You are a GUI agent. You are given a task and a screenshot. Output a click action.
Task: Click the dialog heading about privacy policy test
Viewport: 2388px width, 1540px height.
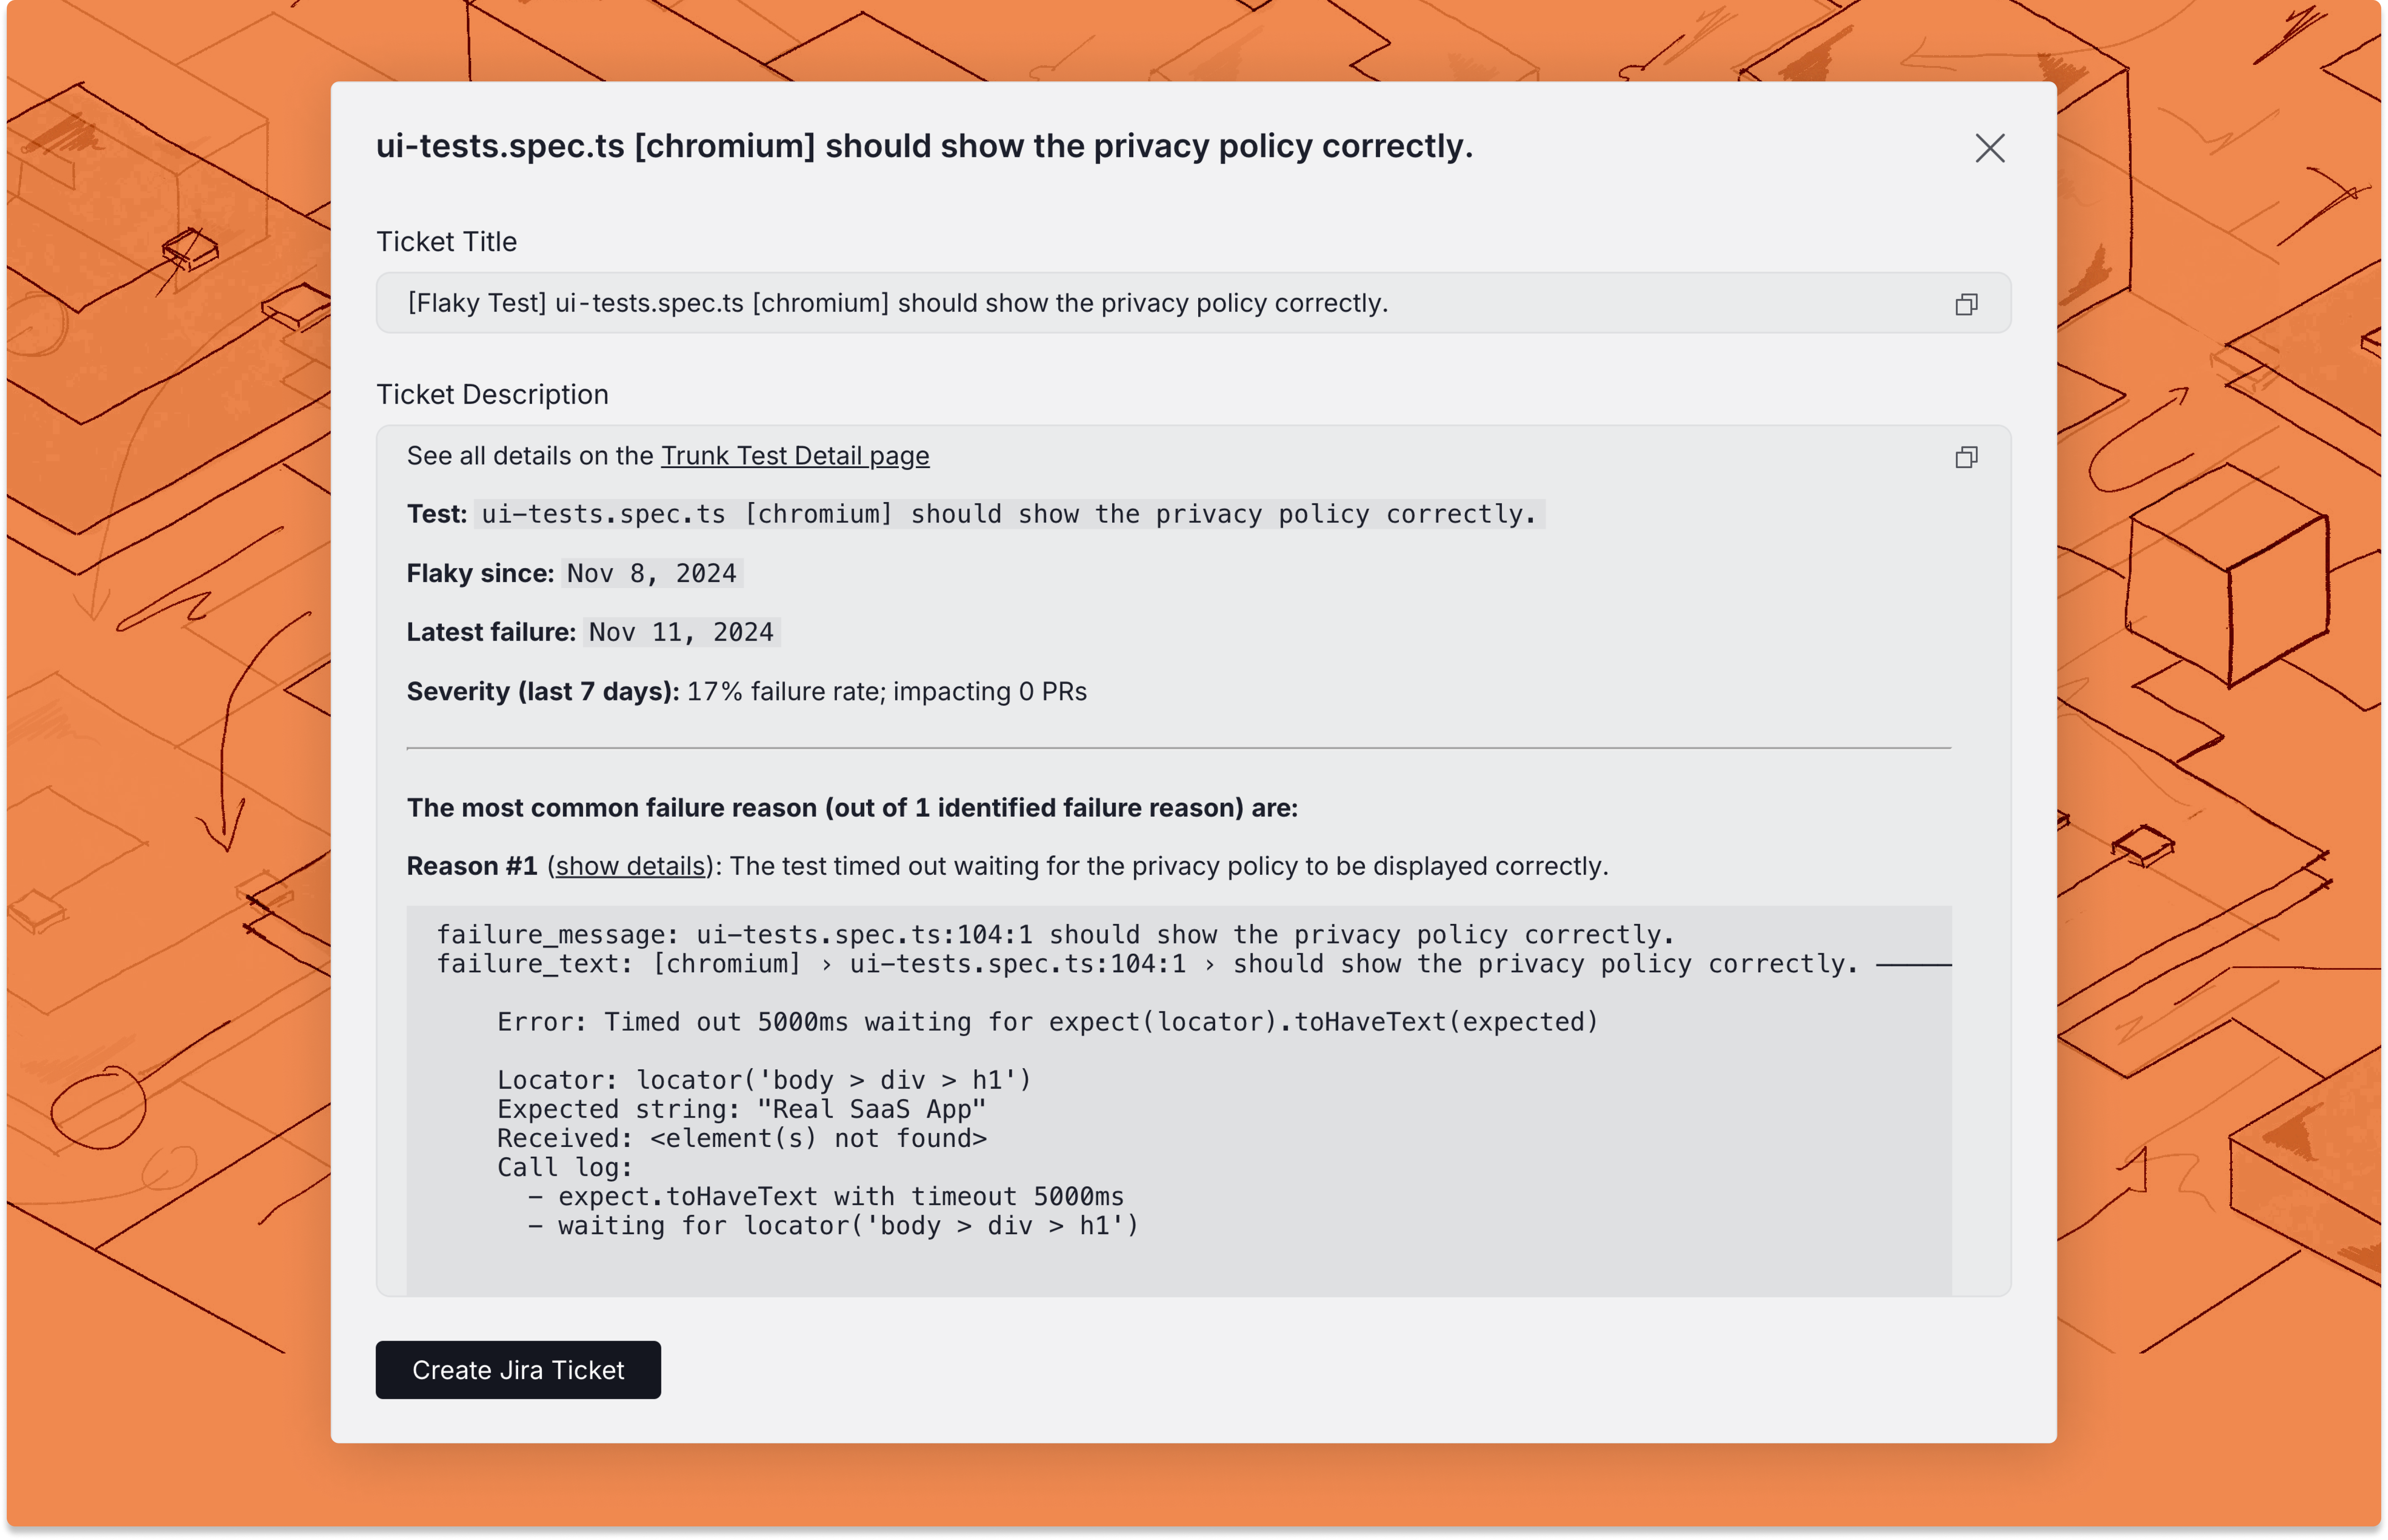coord(923,146)
